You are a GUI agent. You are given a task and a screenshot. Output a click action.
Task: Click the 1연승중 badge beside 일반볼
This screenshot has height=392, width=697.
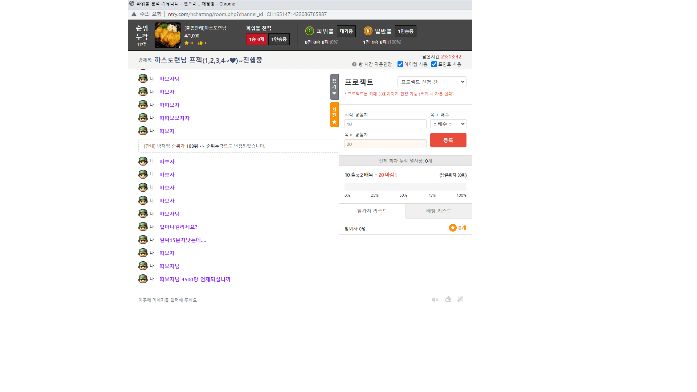pos(405,31)
